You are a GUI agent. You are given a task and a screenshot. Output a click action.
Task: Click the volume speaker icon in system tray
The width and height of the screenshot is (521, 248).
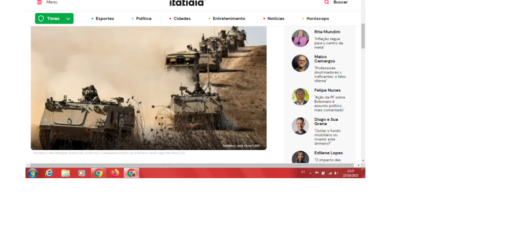pos(336,173)
